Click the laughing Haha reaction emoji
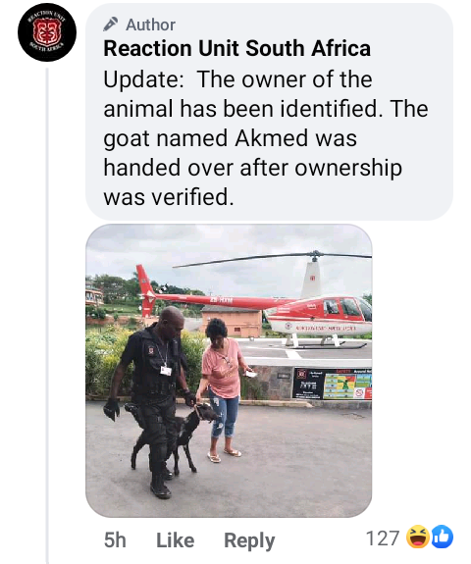This screenshot has width=471, height=564. point(418,537)
